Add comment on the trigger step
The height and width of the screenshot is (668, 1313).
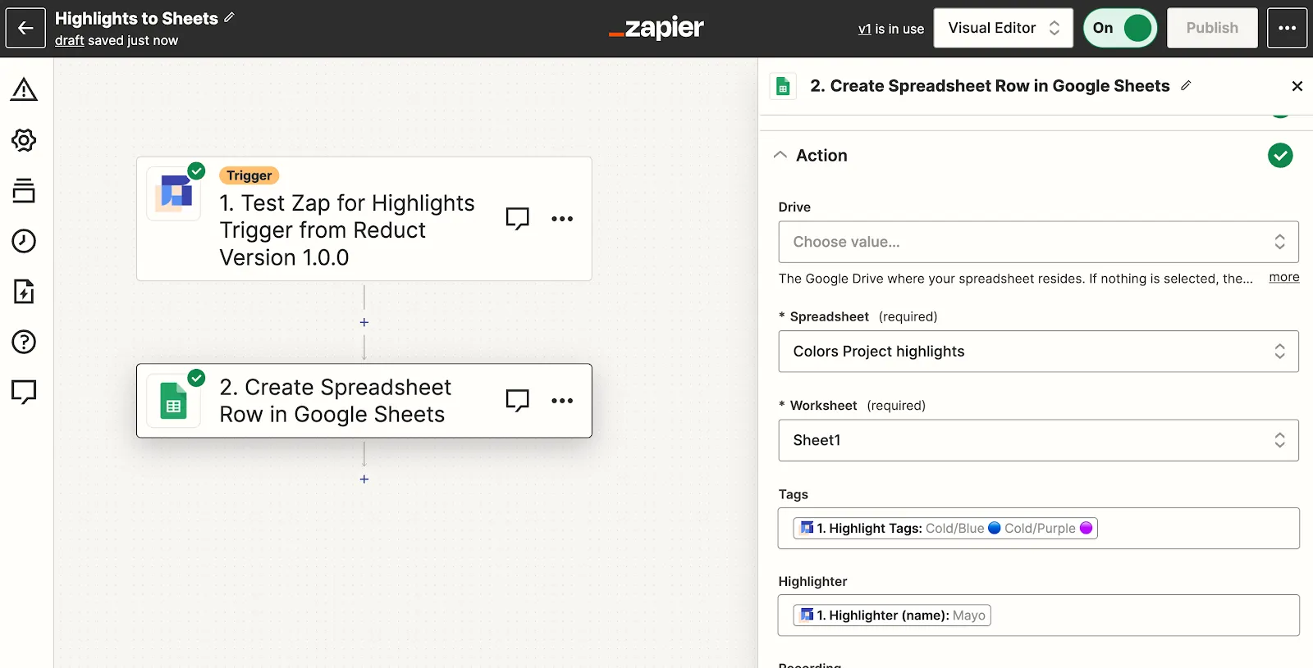[x=517, y=219]
